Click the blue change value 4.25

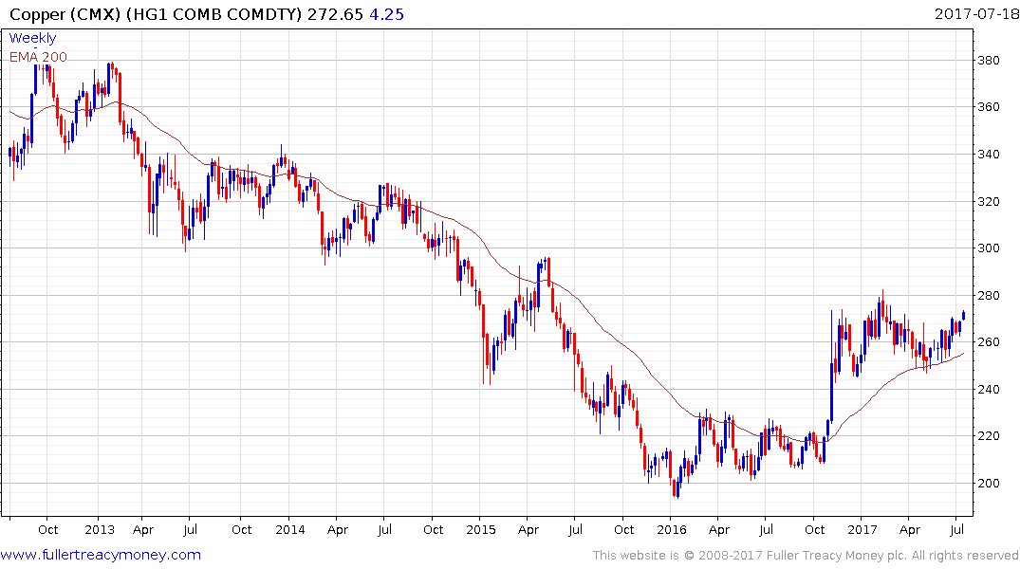[386, 14]
